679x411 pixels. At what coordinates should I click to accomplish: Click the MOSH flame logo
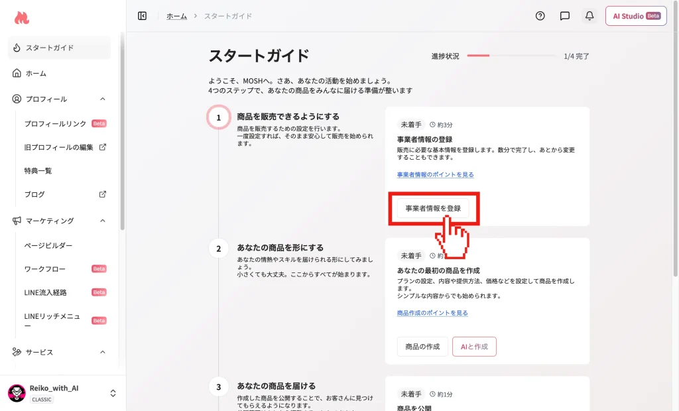21,18
